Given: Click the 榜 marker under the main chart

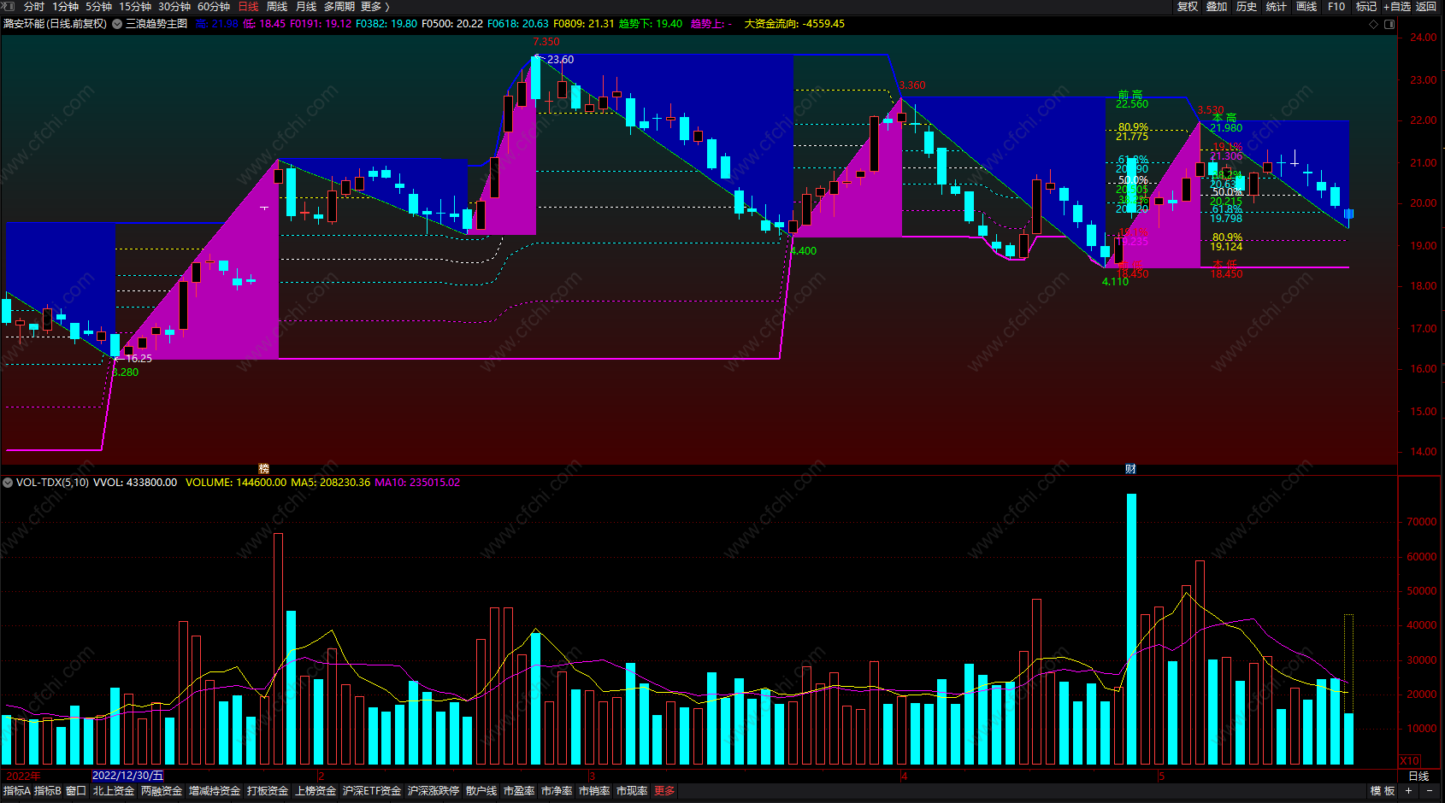Looking at the screenshot, I should pos(264,468).
